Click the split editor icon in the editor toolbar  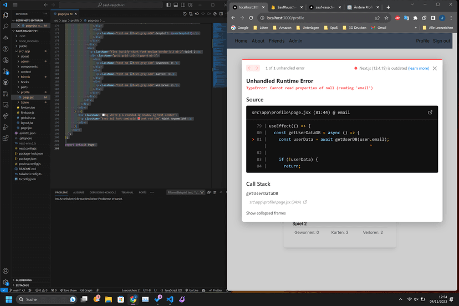tap(221, 14)
